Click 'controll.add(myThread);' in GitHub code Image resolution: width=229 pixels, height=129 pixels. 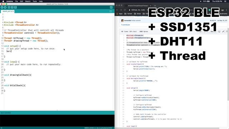point(143,117)
